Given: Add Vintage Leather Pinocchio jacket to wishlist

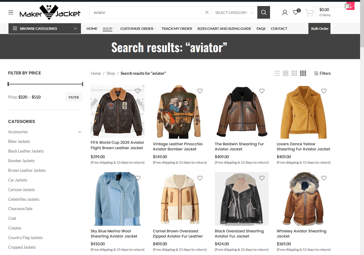Looking at the screenshot, I should [200, 91].
